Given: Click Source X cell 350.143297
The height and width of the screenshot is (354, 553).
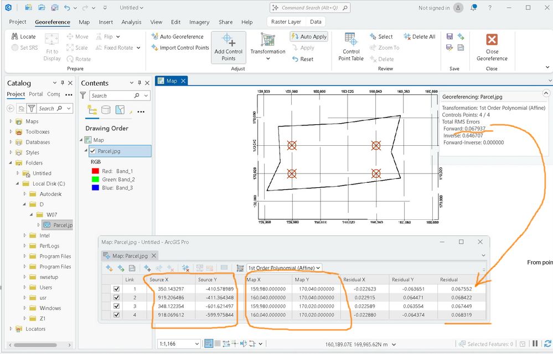Looking at the screenshot, I should [171, 289].
